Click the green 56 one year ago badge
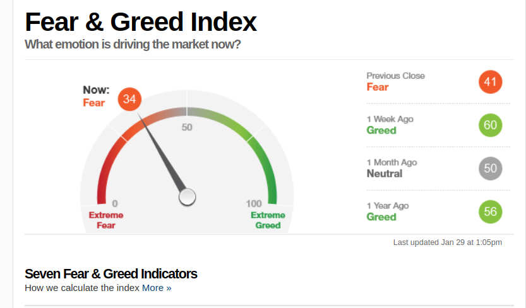 (491, 212)
